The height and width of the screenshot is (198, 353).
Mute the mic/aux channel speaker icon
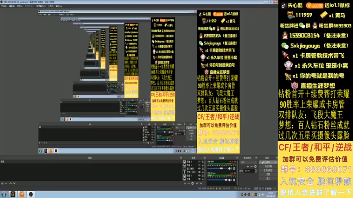pos(229,180)
